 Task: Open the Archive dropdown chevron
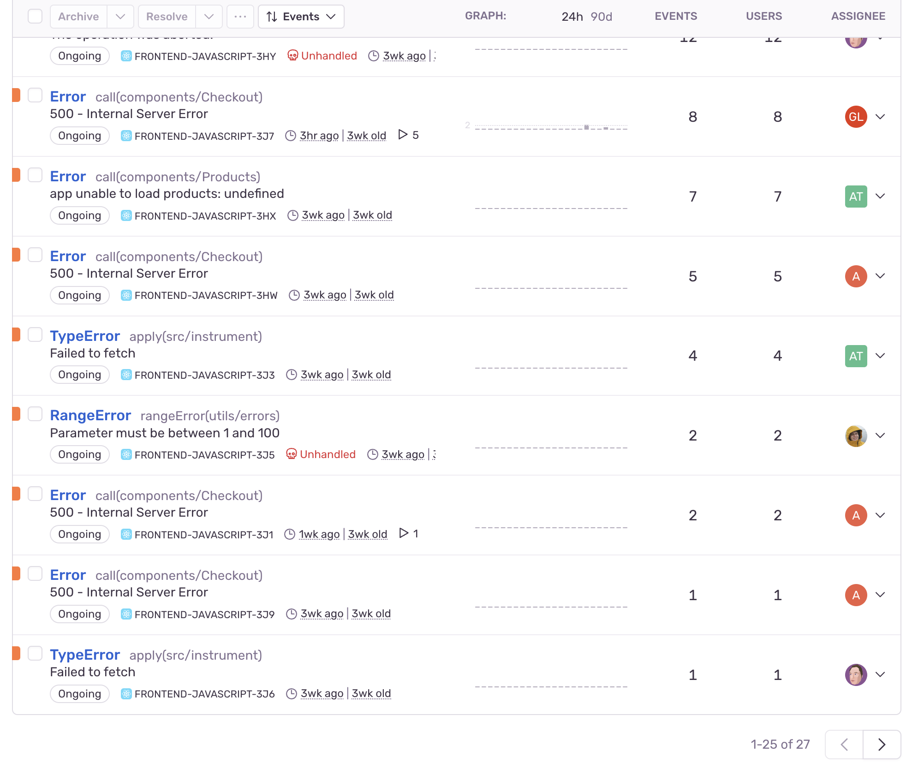[120, 16]
